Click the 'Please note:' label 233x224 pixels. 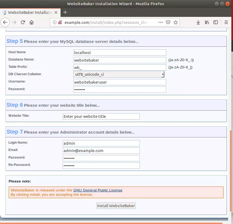[x=20, y=181]
